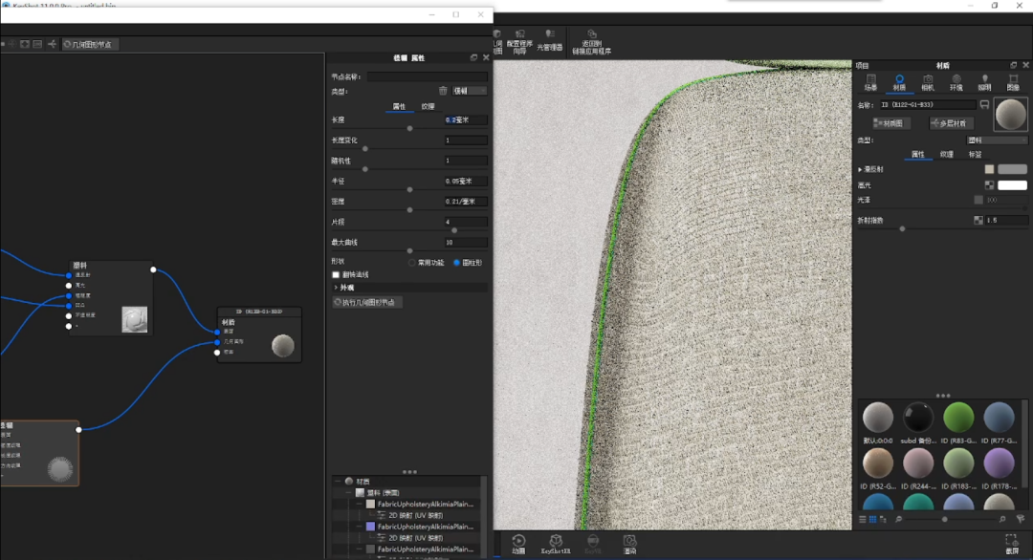Enable the 翻转法线 (flip normals) checkbox

click(x=336, y=275)
